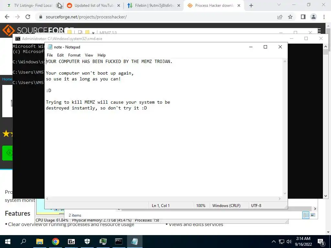Click the Home breadcrumb link on SourceForge
331x248 pixels.
click(7, 79)
